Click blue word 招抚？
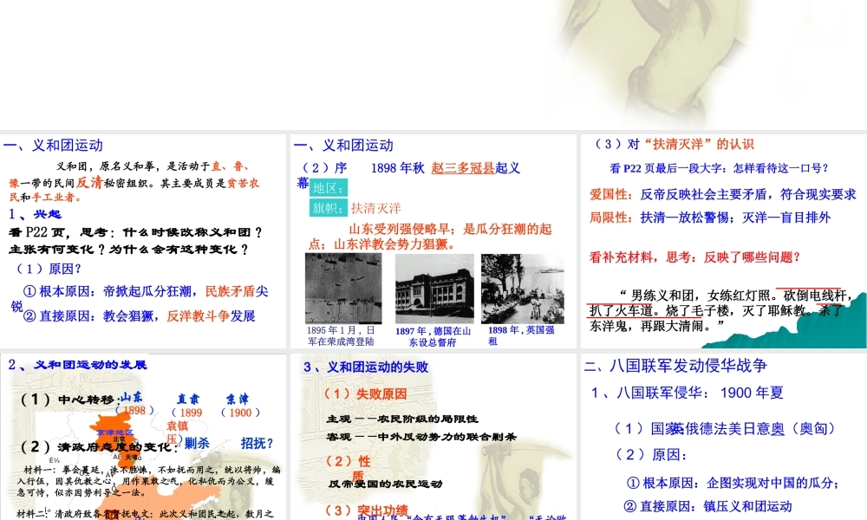867x520 pixels. coord(257,443)
